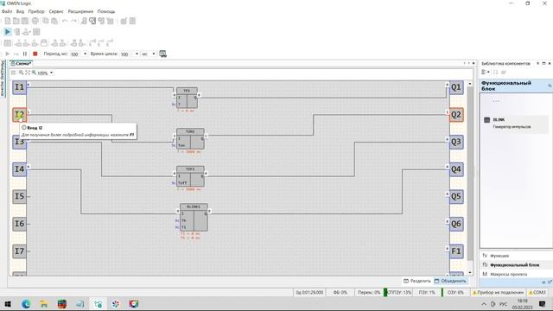Click the Объединить button
The height and width of the screenshot is (311, 553).
(450, 281)
